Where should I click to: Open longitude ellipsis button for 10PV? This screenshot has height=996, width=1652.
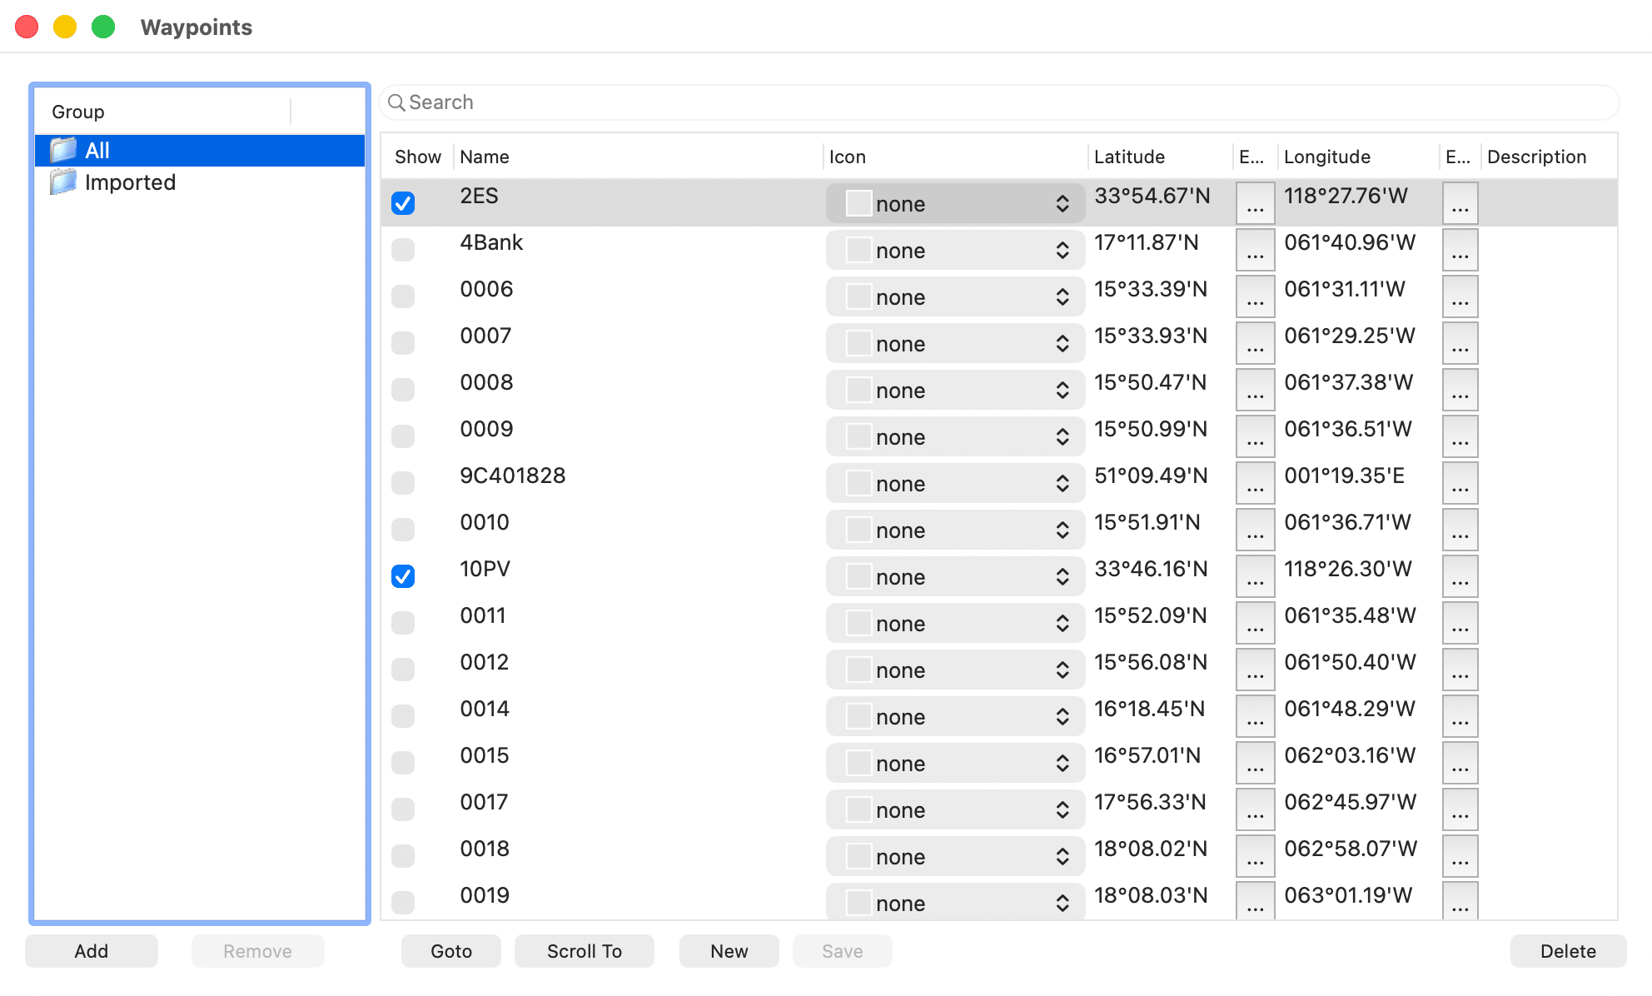click(x=1460, y=576)
